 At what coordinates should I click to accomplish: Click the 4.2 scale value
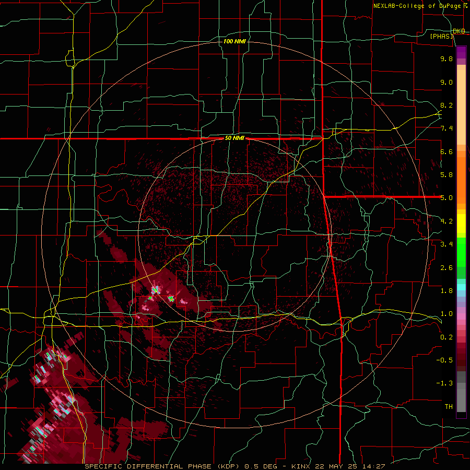(446, 221)
